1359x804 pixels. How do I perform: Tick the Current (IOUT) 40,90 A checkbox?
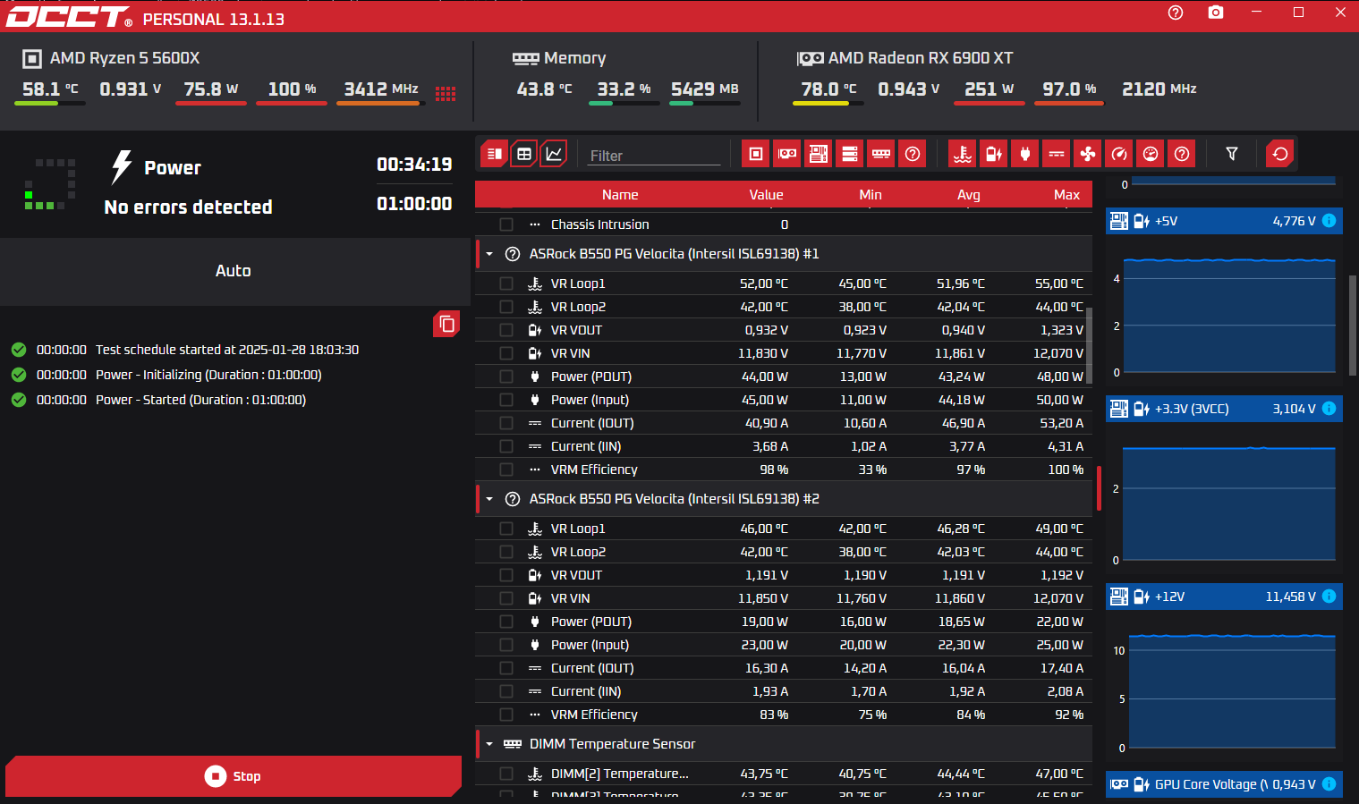506,423
